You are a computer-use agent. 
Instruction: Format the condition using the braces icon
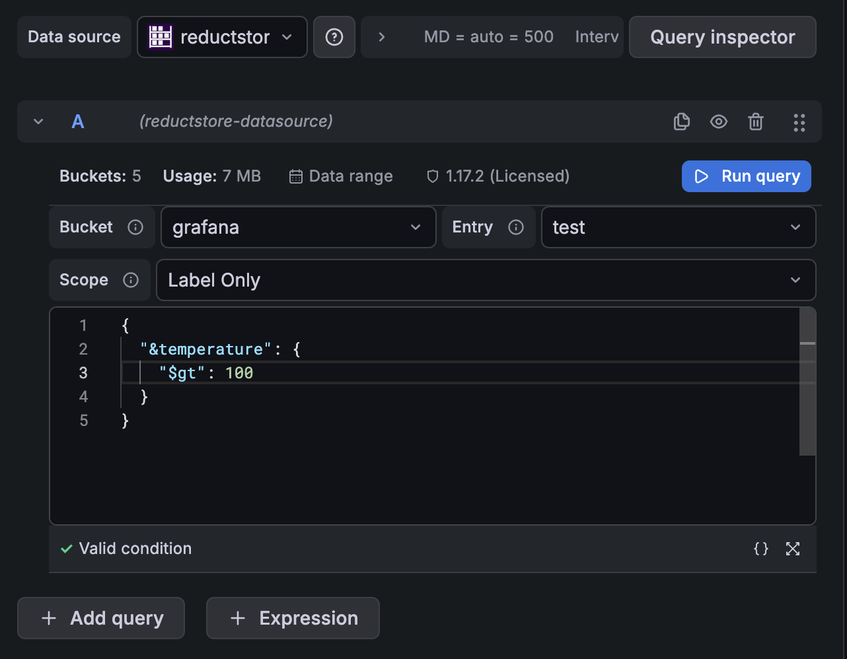tap(760, 549)
